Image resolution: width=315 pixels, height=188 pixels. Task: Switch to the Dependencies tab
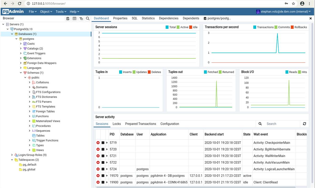(x=169, y=18)
